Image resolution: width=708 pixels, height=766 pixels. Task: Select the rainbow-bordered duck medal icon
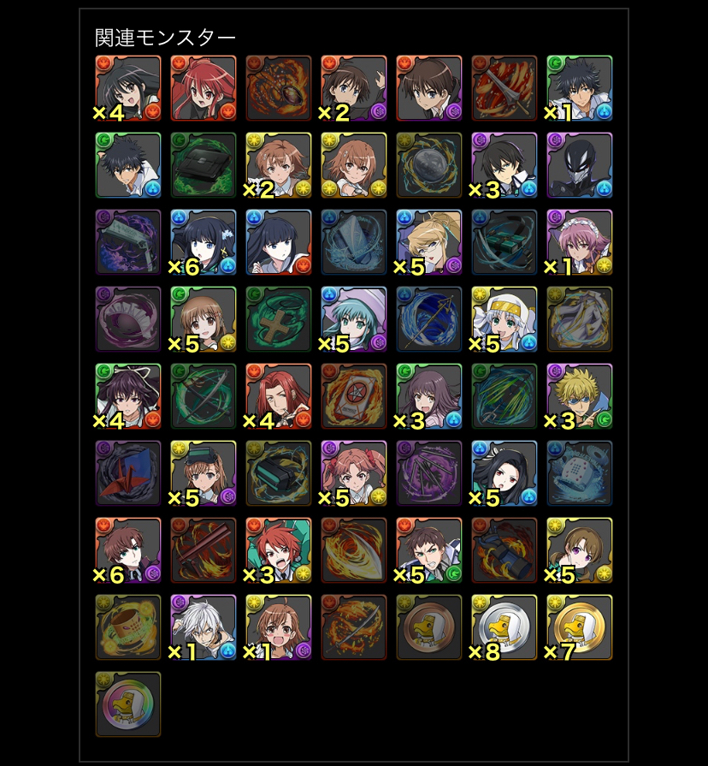128,704
